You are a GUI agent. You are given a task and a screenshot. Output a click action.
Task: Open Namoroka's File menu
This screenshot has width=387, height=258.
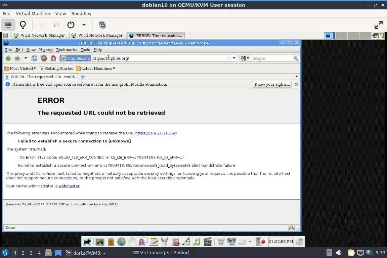8,50
